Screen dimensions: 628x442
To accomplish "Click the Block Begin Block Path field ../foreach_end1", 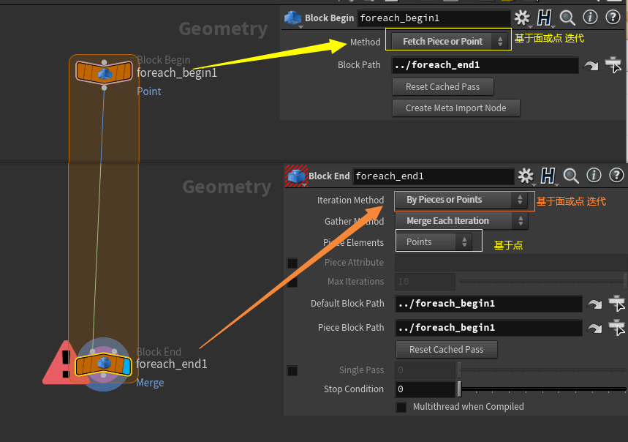I will [x=485, y=65].
